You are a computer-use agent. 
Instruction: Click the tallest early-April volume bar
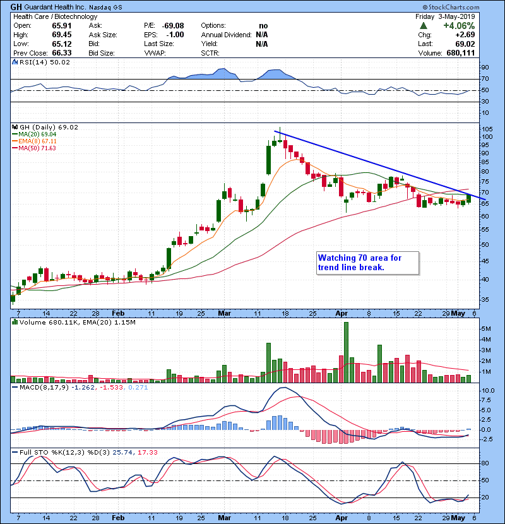click(x=347, y=352)
